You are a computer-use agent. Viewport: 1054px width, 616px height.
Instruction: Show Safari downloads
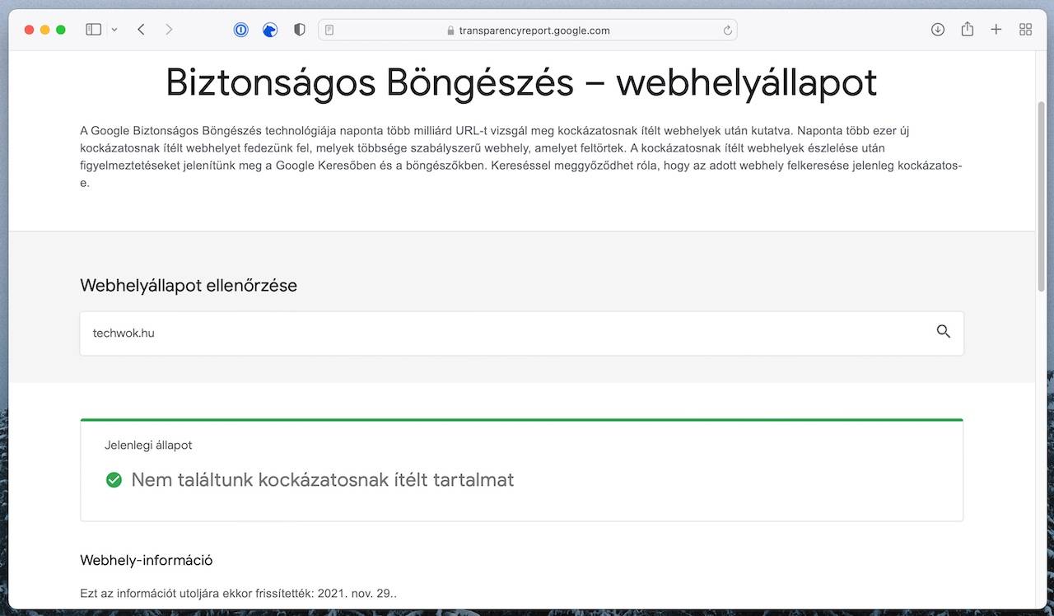tap(938, 30)
